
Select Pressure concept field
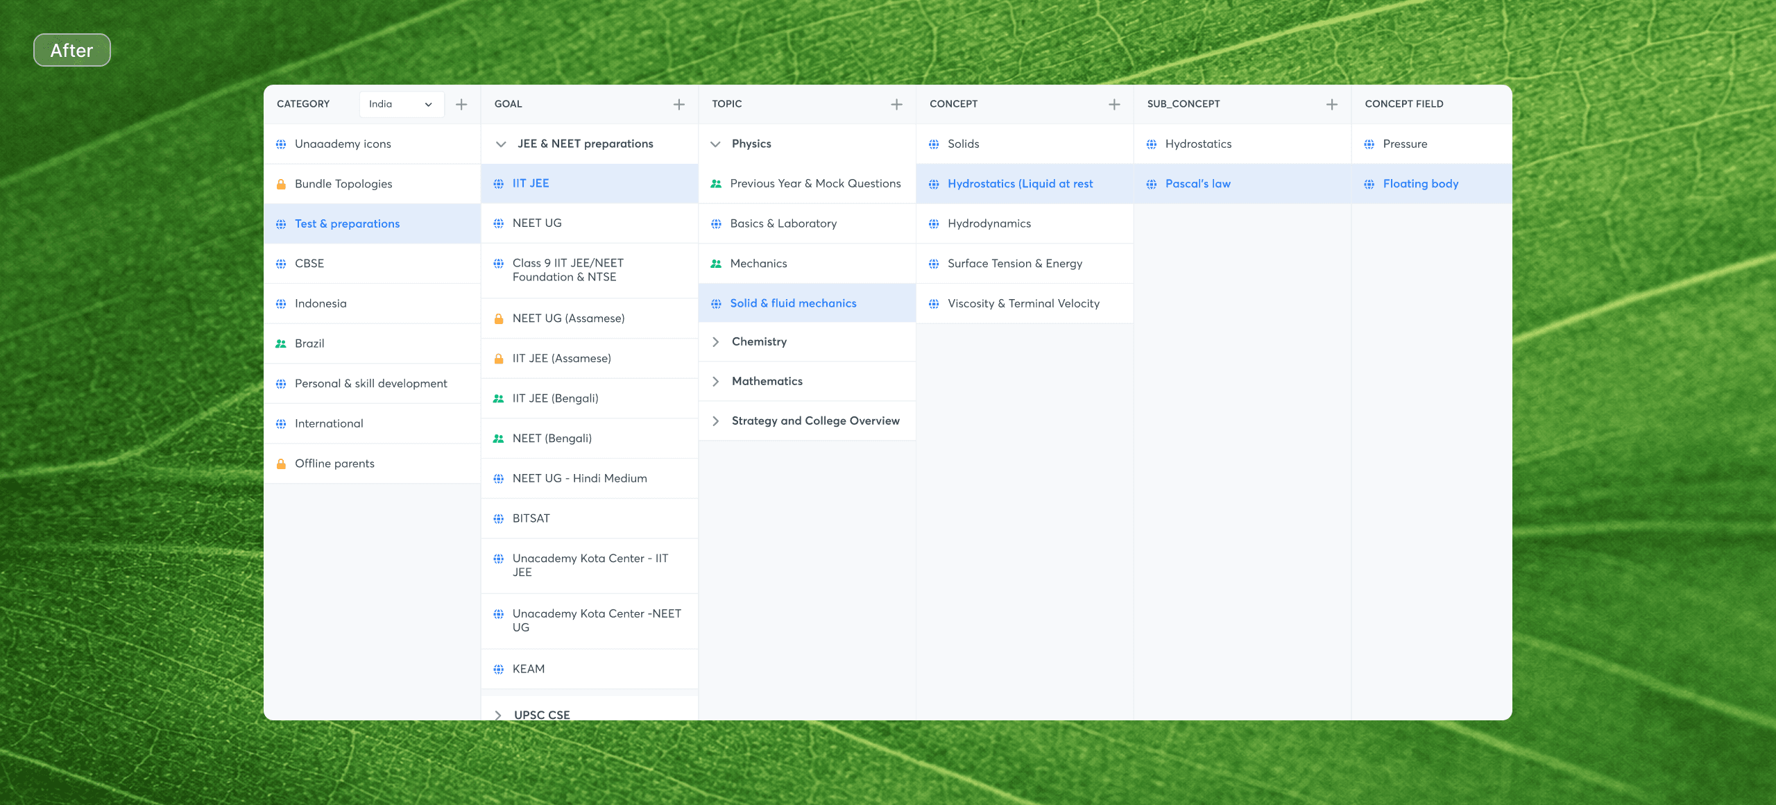pyautogui.click(x=1405, y=144)
